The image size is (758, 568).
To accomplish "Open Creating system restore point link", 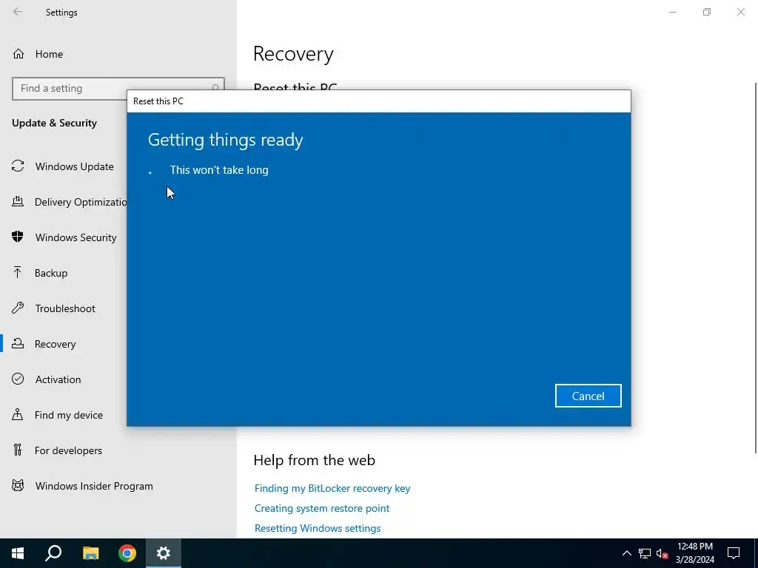I will pos(322,508).
